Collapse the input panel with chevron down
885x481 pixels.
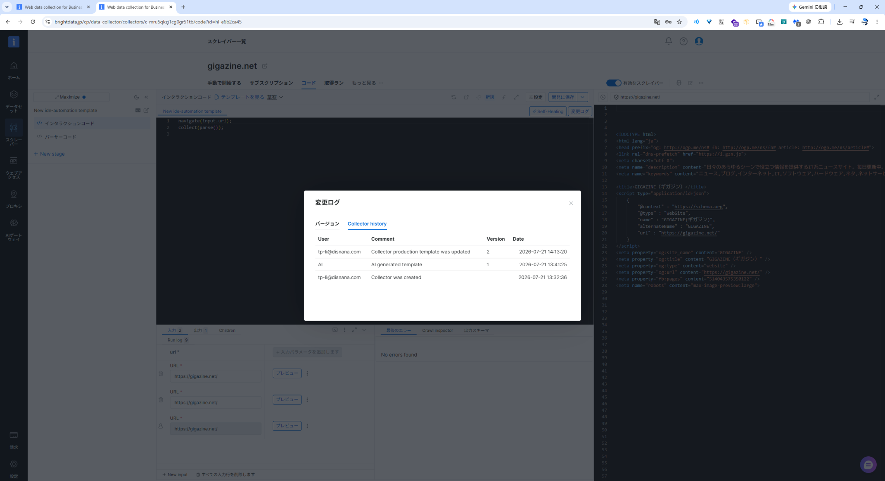point(364,330)
